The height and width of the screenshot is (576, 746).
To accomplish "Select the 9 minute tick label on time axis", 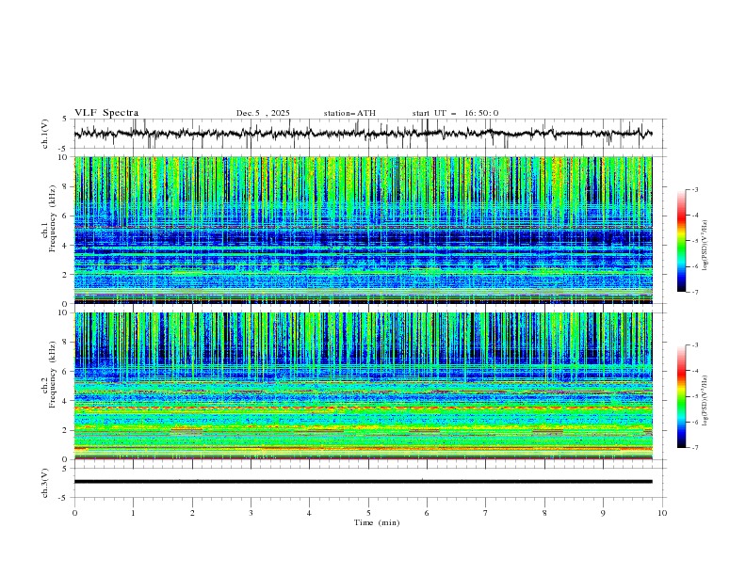I will [604, 513].
